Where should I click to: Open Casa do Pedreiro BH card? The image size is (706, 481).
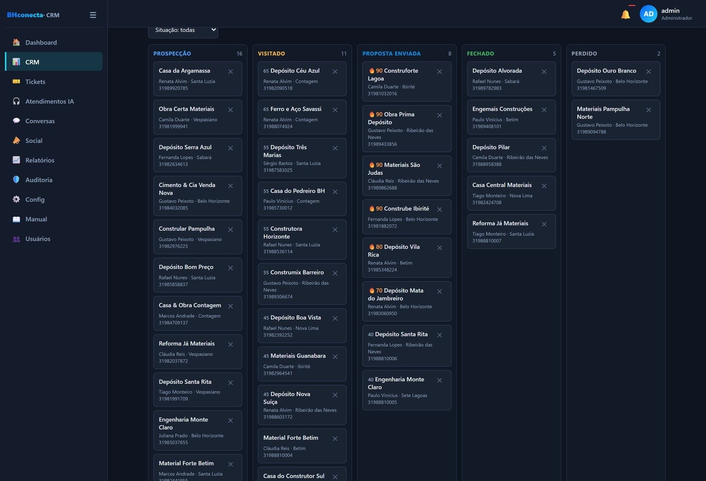pyautogui.click(x=302, y=199)
